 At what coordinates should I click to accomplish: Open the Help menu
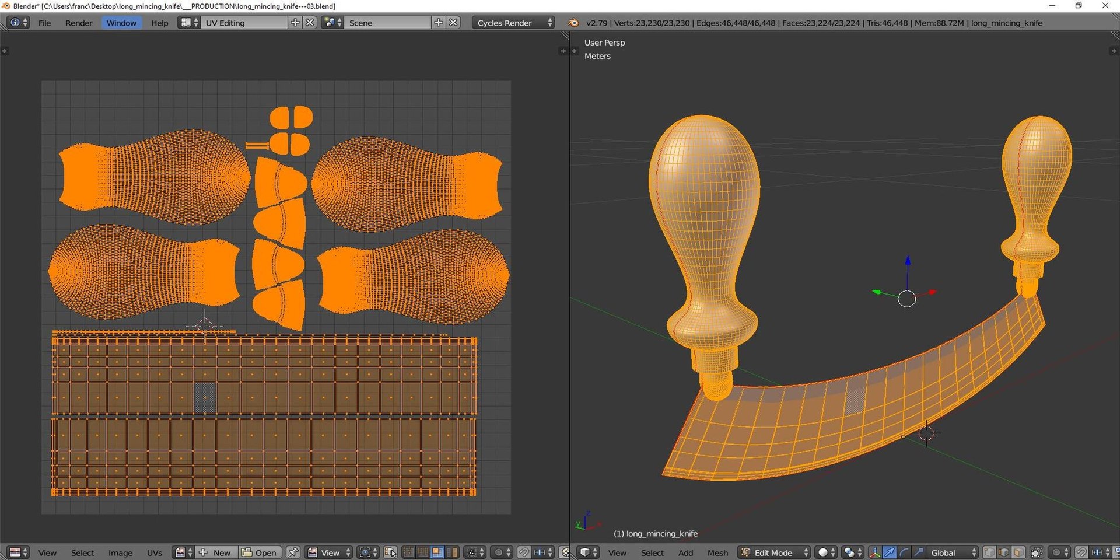tap(159, 23)
